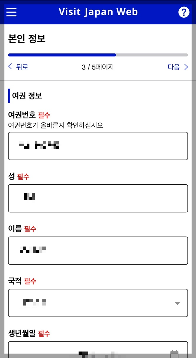Screen dimensions: 196x358
Task: Click the 본인 정보 section heading
Action: click(x=27, y=39)
